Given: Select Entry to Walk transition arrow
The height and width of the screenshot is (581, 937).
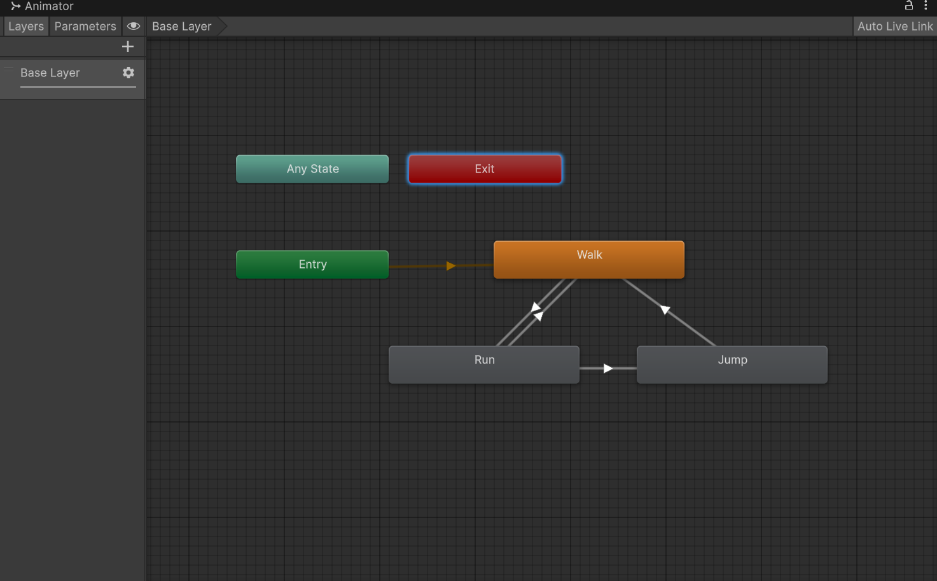Looking at the screenshot, I should pos(451,266).
